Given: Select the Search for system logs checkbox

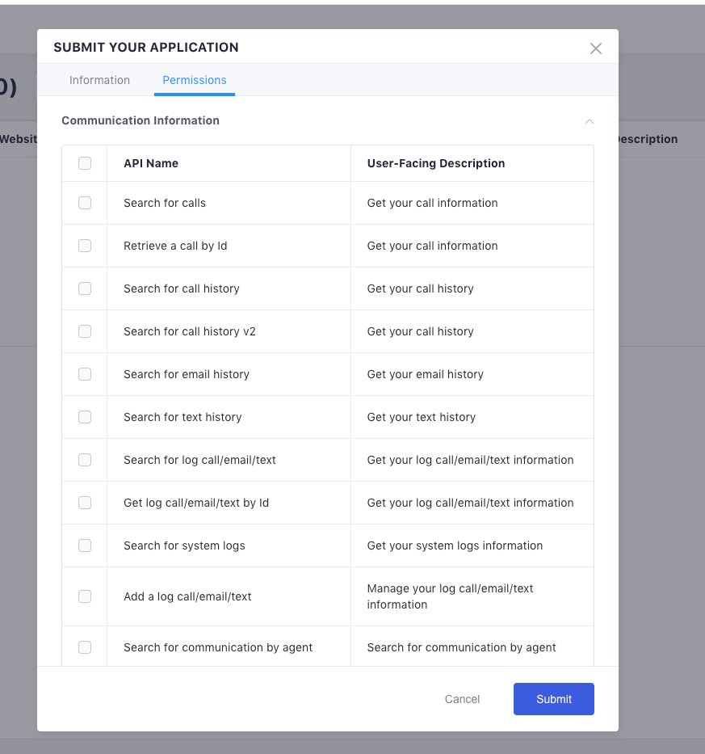Looking at the screenshot, I should pyautogui.click(x=85, y=545).
